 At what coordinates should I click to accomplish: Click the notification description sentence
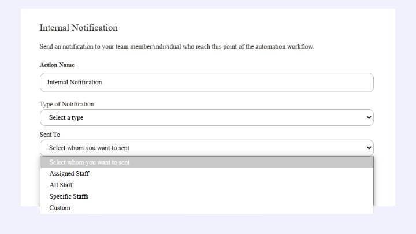[176, 46]
